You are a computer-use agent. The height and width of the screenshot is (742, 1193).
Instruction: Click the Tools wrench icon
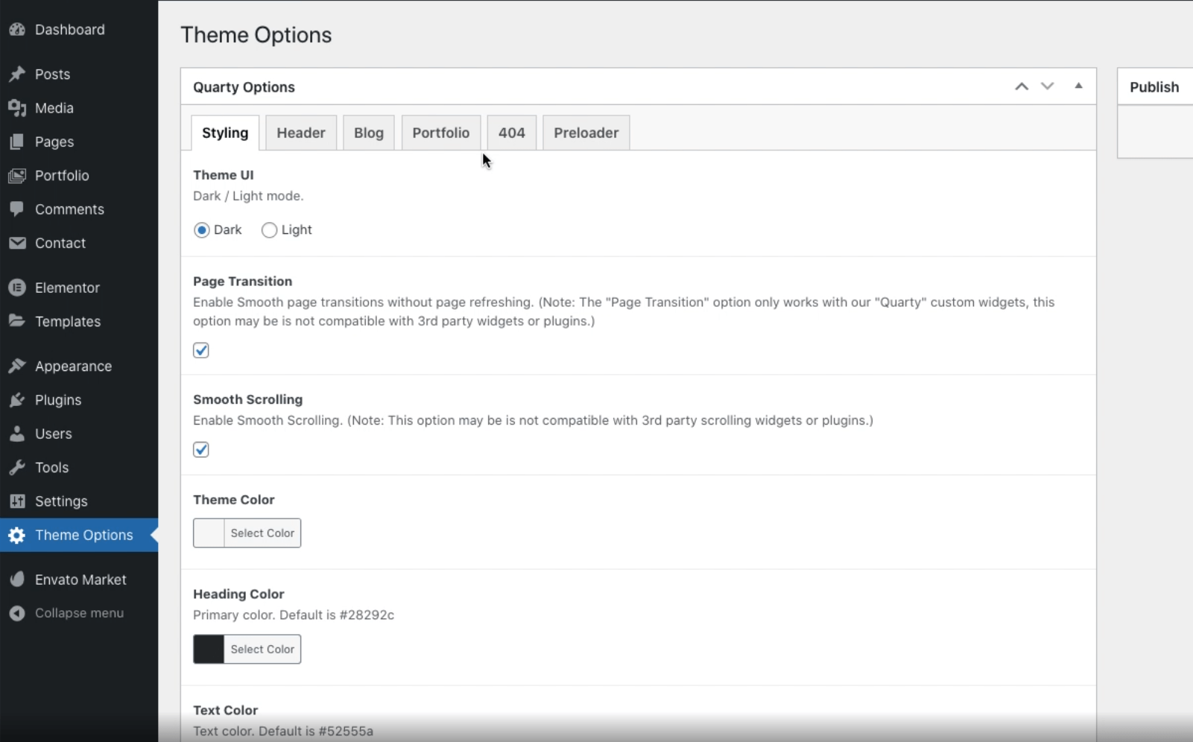pyautogui.click(x=17, y=468)
